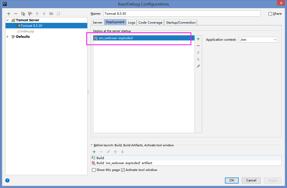Click IntelliJ IDEA logo in title bar
Image resolution: width=287 pixels, height=188 pixels.
click(x=5, y=4)
